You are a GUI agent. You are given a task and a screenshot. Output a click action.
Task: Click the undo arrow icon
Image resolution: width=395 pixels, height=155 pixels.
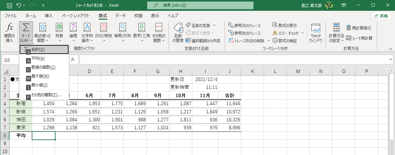click(19, 5)
